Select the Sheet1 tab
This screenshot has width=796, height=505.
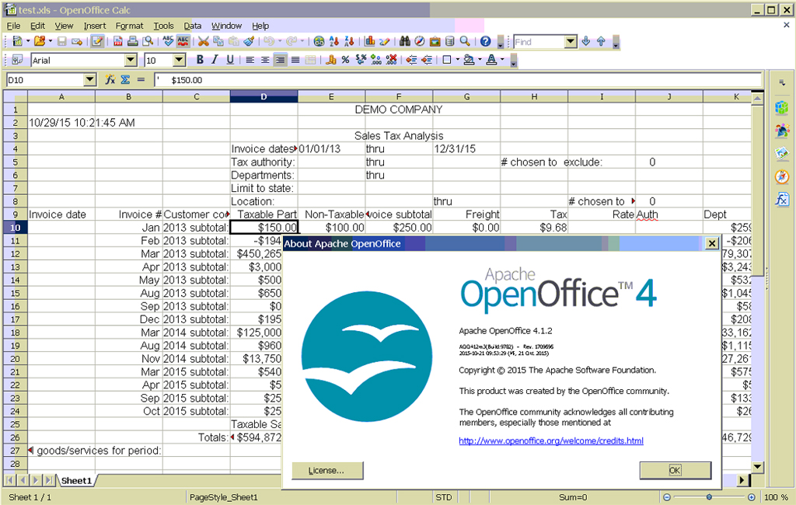[x=76, y=480]
